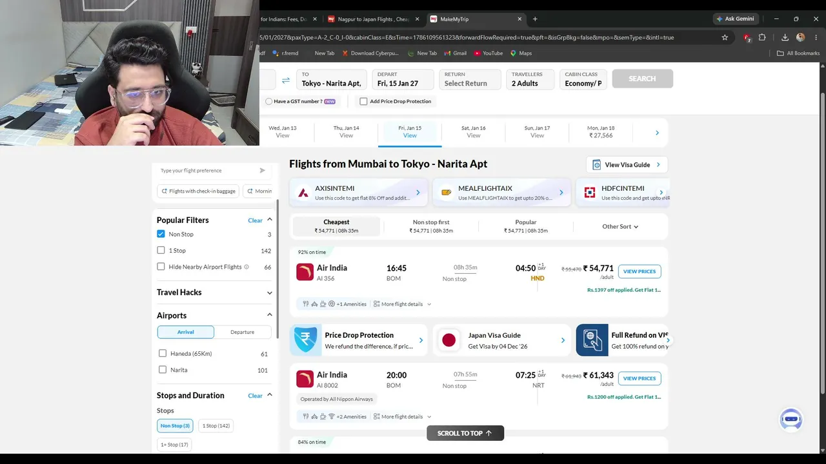
Task: Show next dates with the right arrow
Action: 657,133
